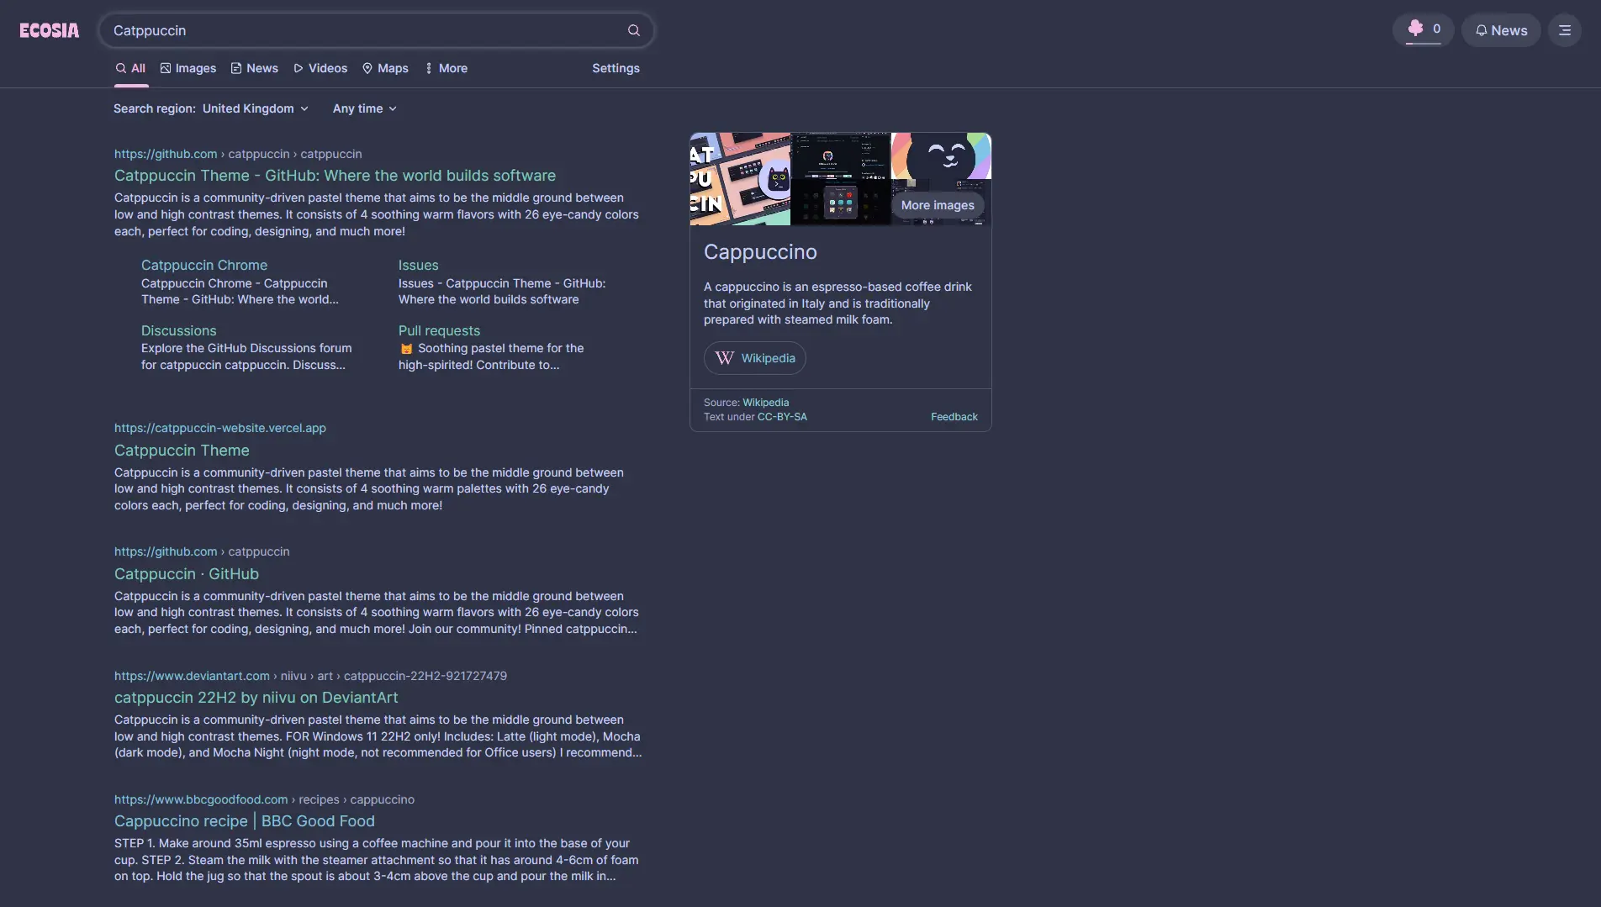Expand the Any time filter dropdown

364,108
